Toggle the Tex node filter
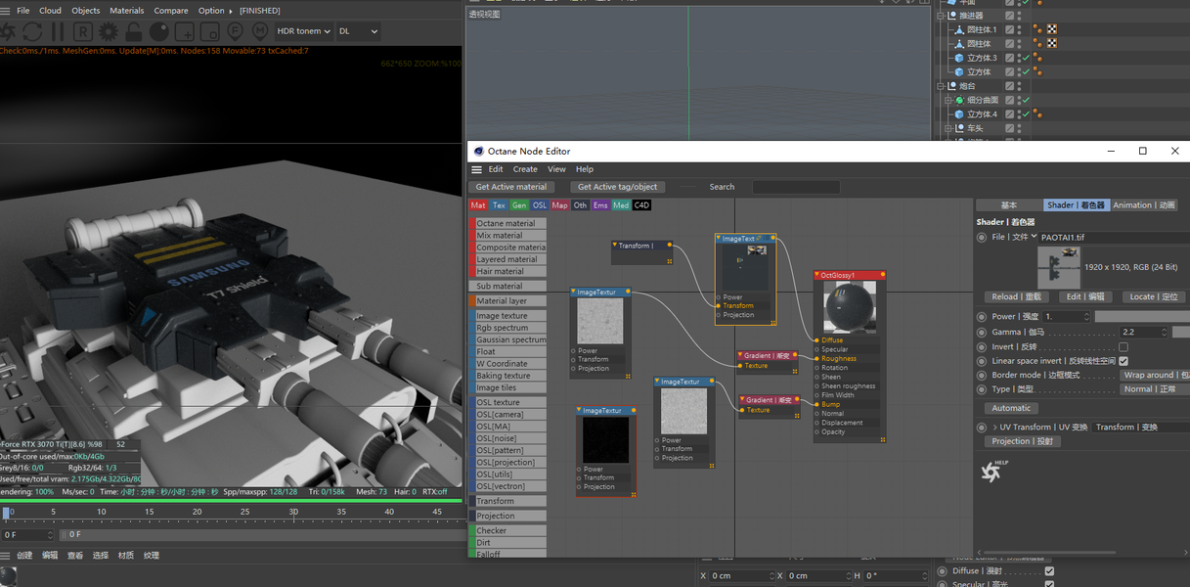 499,205
